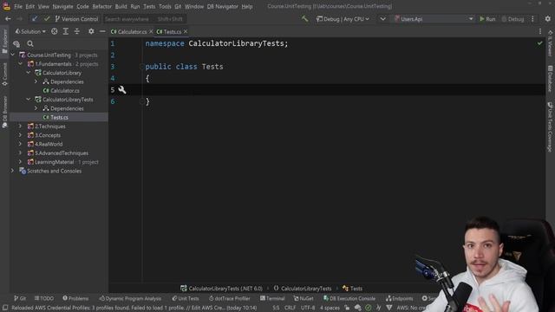Viewport: 555px width, 312px height.
Task: Open Dynamic Program Analysis tool window
Action: pyautogui.click(x=130, y=298)
